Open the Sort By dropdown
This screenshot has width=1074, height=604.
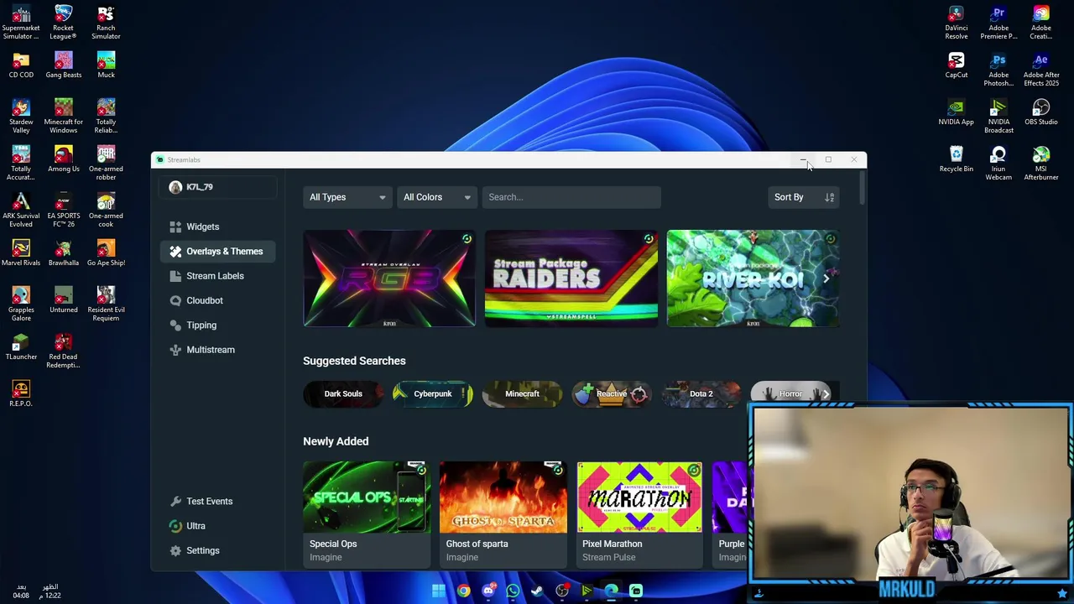804,197
